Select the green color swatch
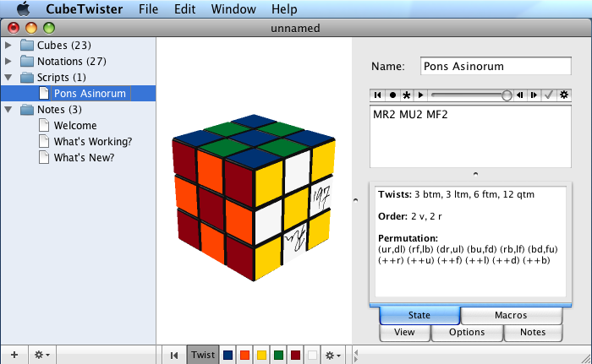This screenshot has height=364, width=592. (x=278, y=356)
